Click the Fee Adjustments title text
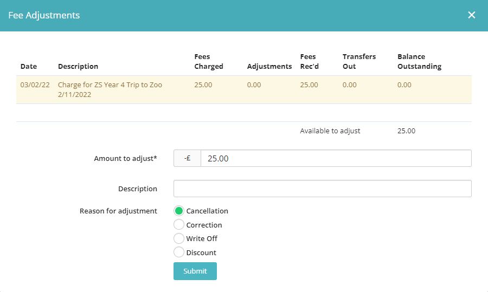The height and width of the screenshot is (292, 488). click(44, 15)
